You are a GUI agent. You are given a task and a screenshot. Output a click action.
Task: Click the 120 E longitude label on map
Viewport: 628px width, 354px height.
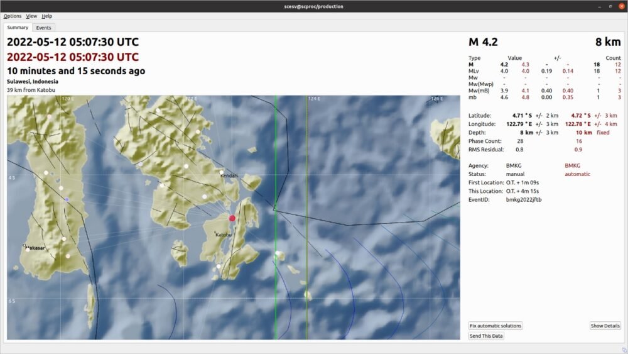(68, 98)
